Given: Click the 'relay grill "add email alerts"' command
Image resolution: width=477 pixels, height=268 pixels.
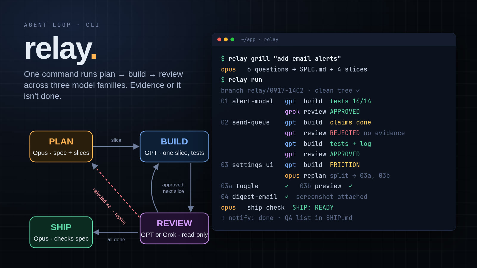Looking at the screenshot, I should click(285, 59).
